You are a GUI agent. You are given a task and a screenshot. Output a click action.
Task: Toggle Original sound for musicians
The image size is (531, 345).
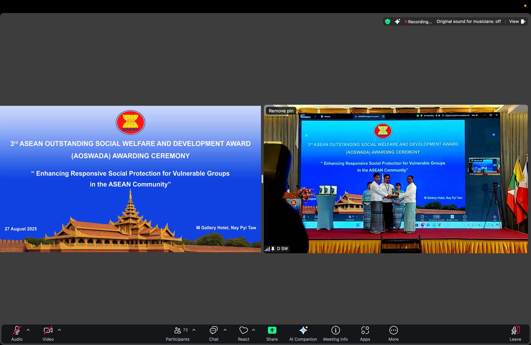coord(469,22)
